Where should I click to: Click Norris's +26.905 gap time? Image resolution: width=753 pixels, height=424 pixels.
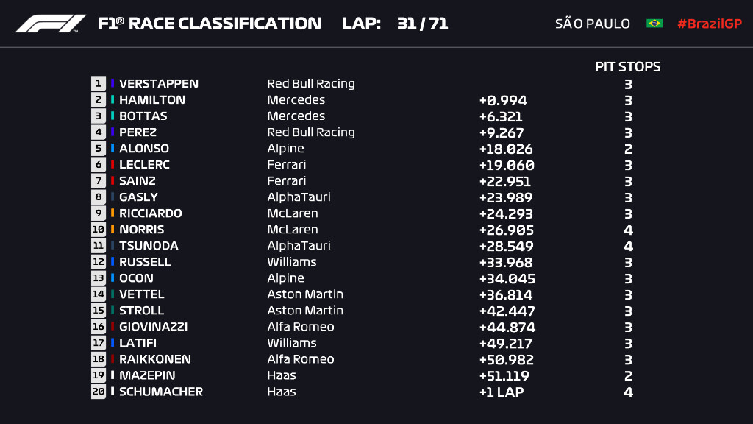click(505, 230)
